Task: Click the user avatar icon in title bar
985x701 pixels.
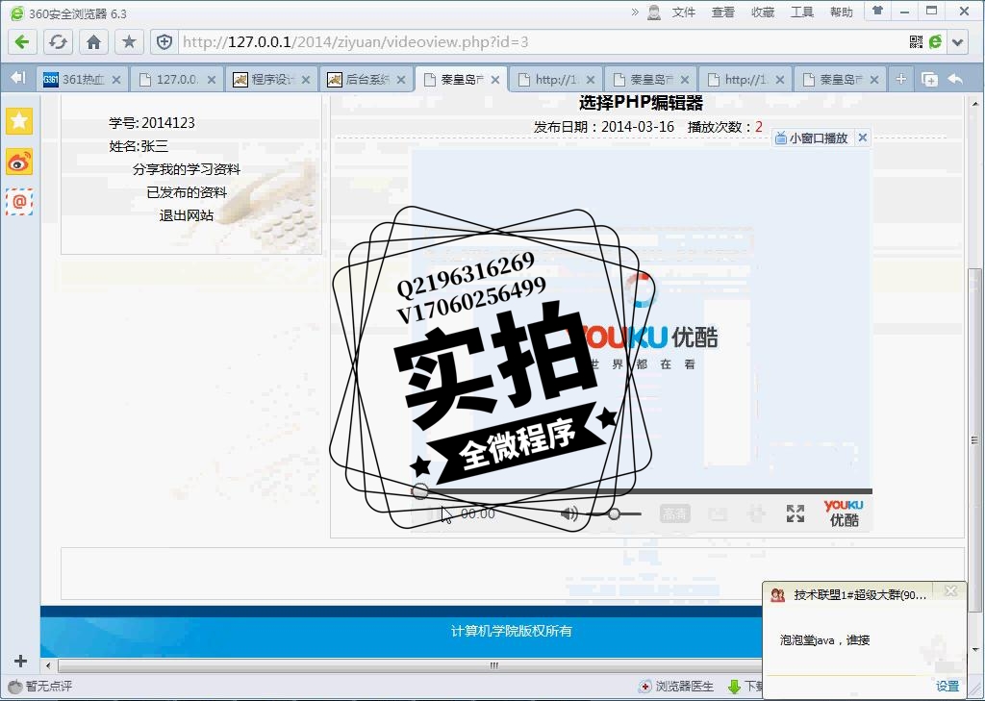Action: pos(654,12)
